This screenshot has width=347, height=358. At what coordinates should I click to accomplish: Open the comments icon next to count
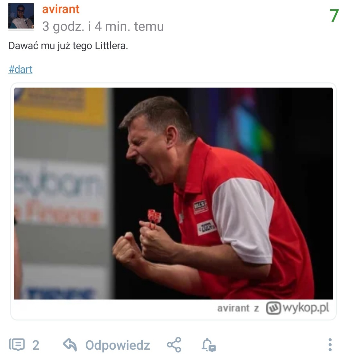pos(17,345)
